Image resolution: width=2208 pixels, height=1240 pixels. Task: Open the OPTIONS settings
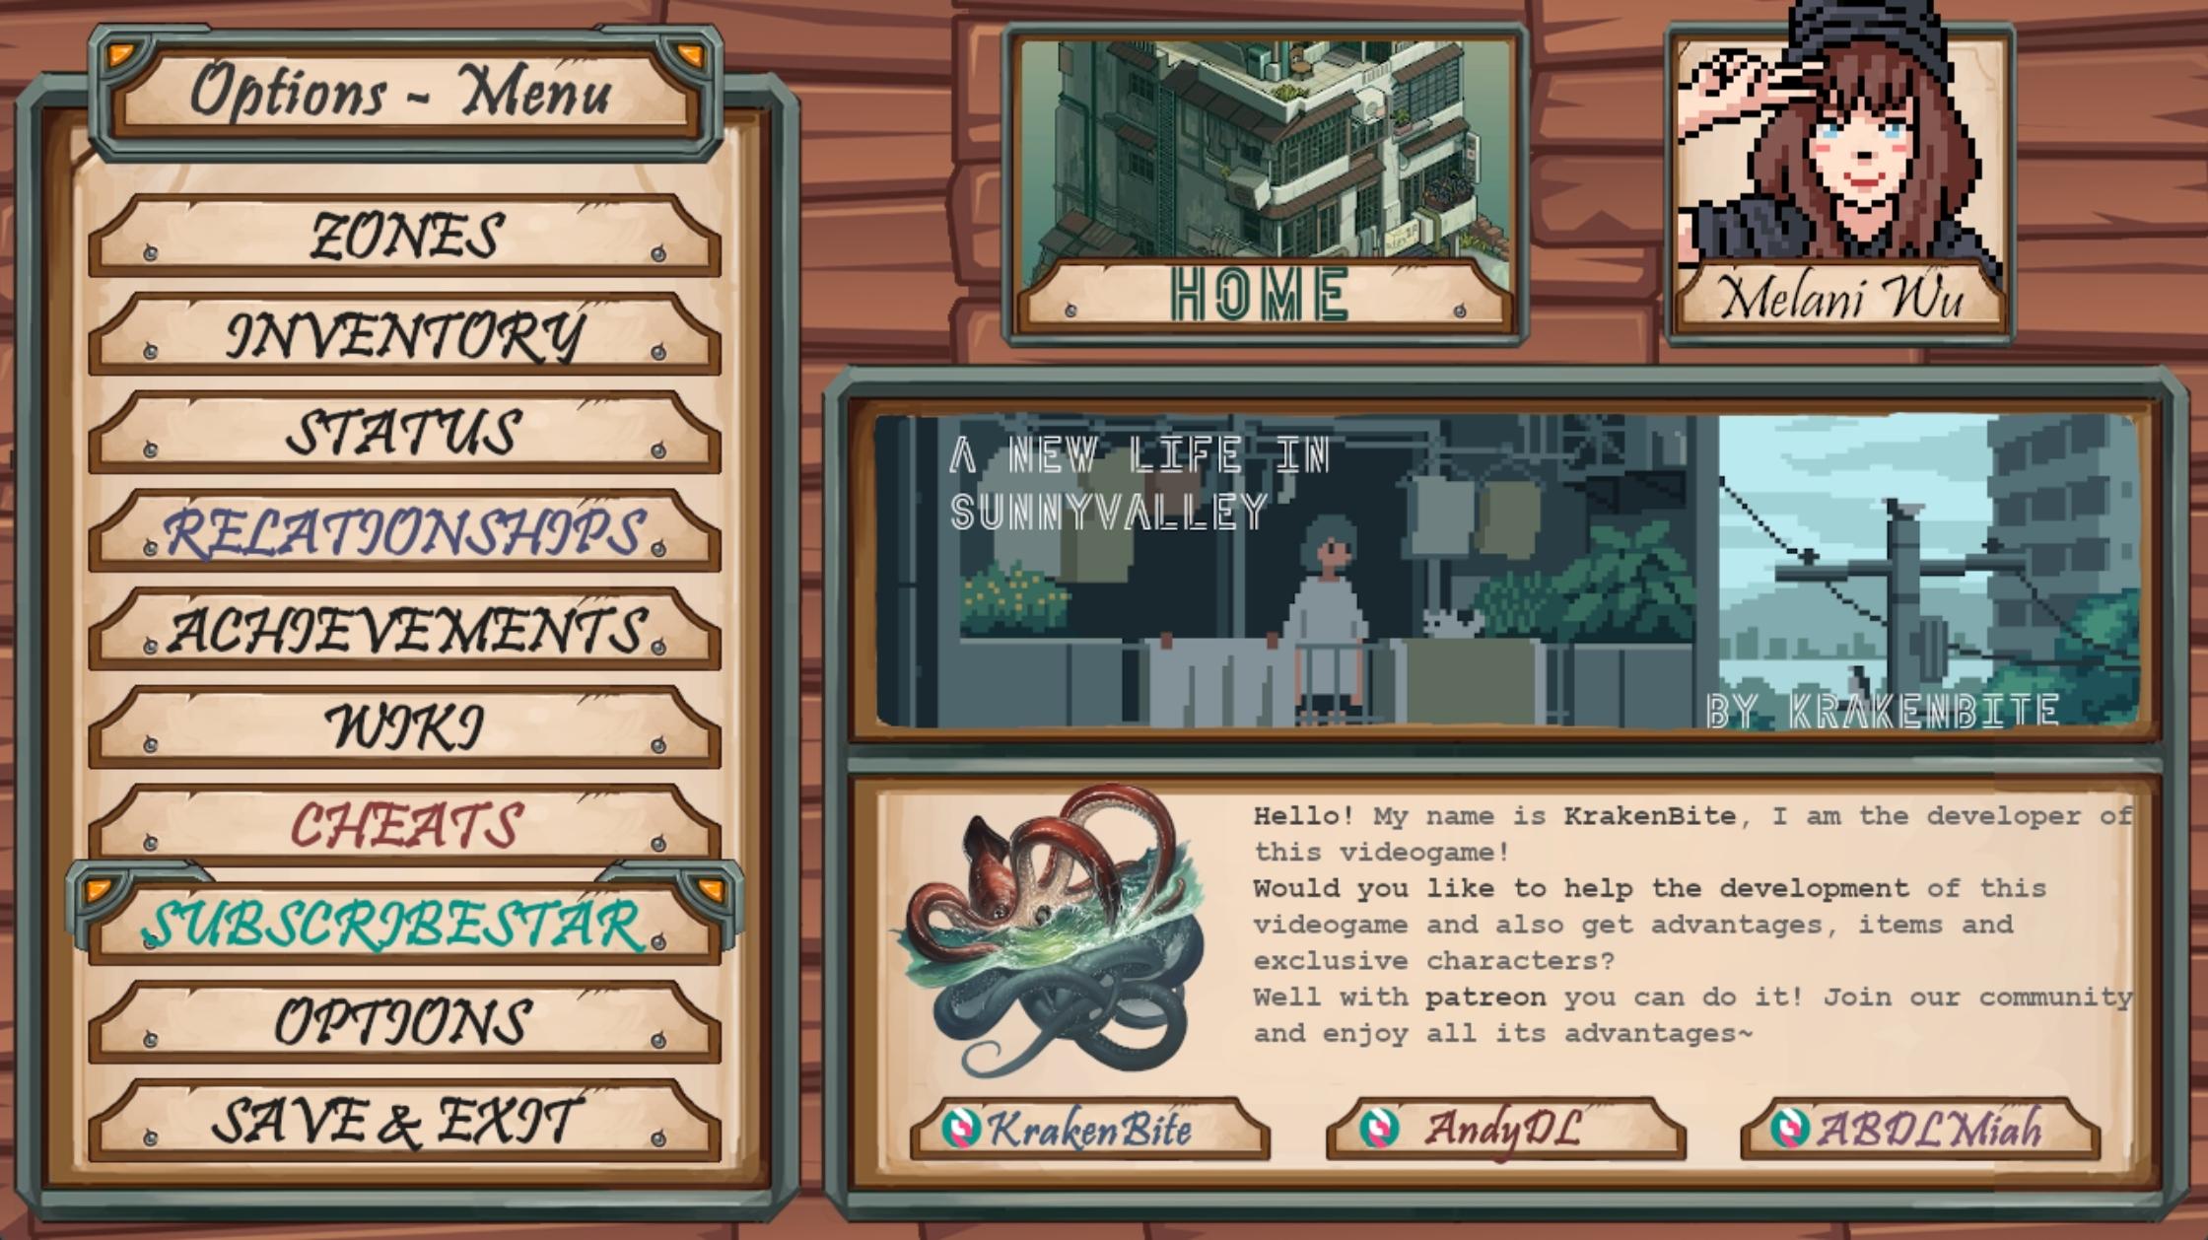point(404,1021)
